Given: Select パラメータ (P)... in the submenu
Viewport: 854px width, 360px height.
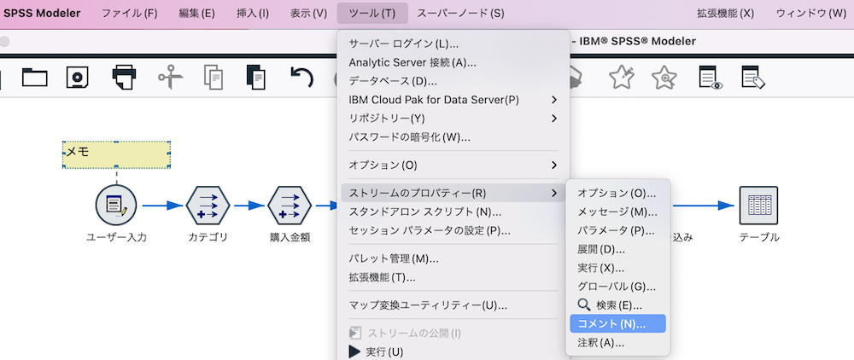Looking at the screenshot, I should coord(617,230).
